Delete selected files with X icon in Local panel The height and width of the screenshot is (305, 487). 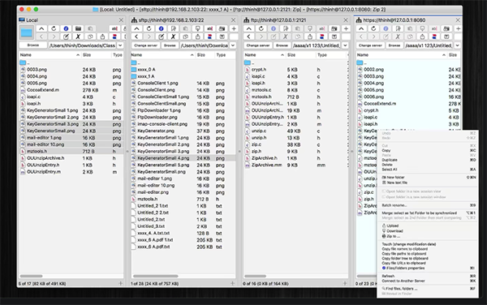[78, 37]
